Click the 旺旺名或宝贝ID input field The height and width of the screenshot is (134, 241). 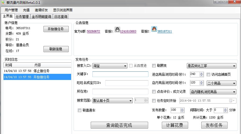click(x=127, y=83)
